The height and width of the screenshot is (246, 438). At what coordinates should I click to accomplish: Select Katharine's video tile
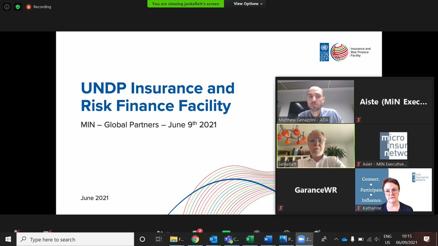click(393, 190)
